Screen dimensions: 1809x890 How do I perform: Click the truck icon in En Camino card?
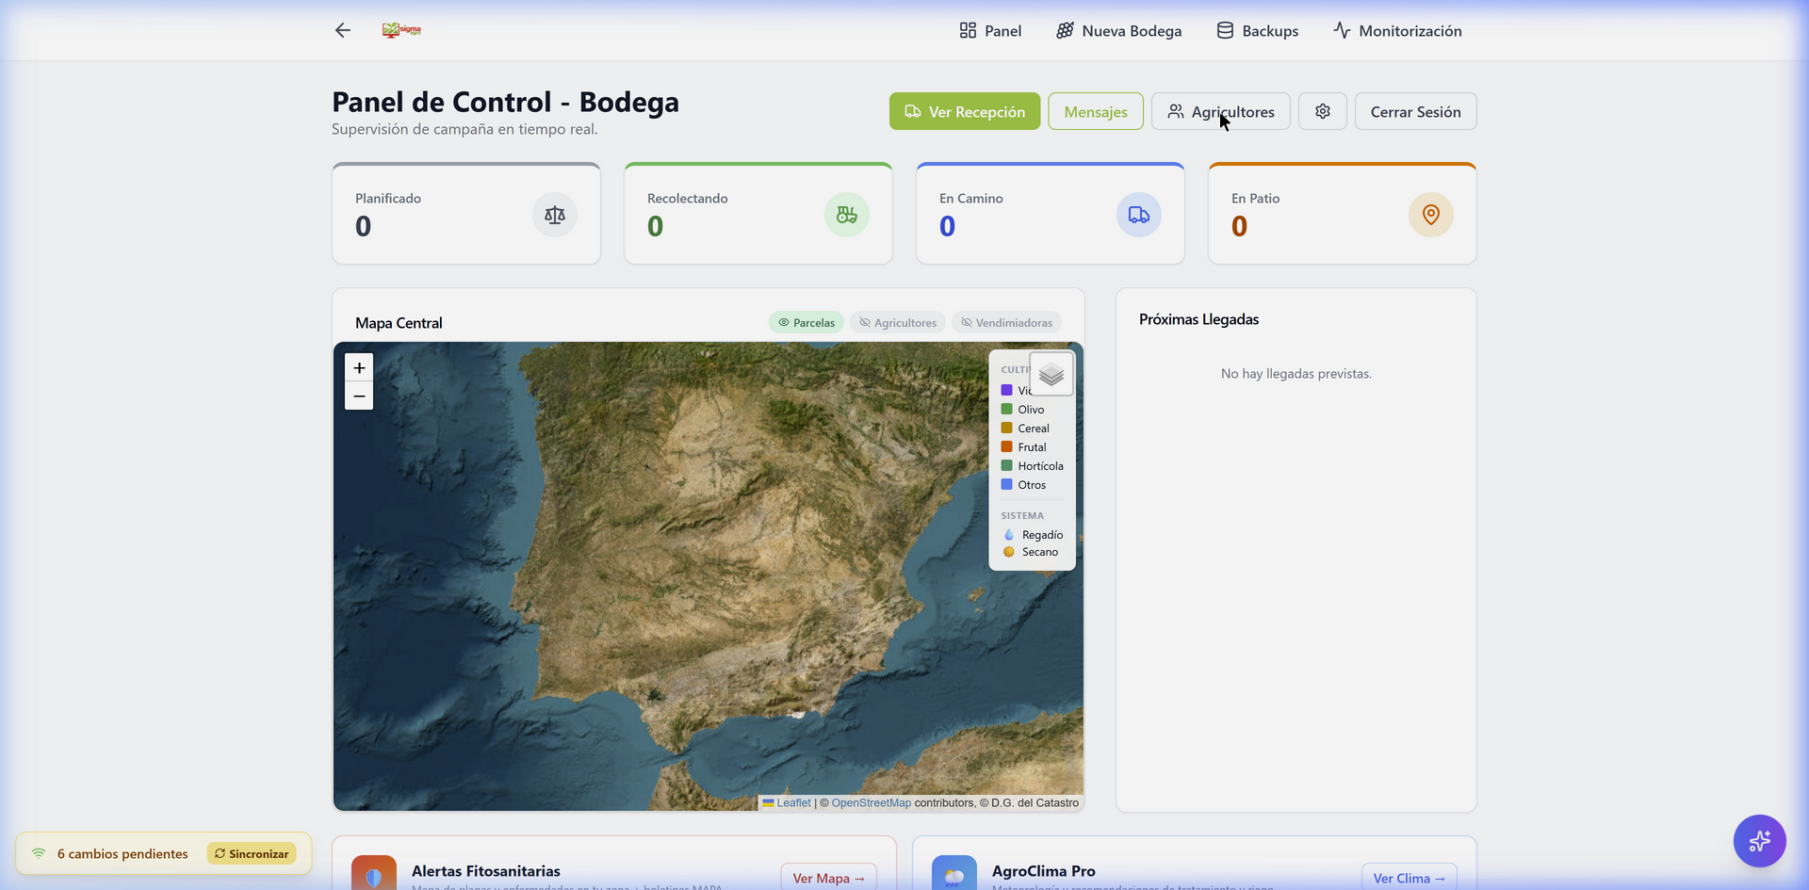(1139, 215)
